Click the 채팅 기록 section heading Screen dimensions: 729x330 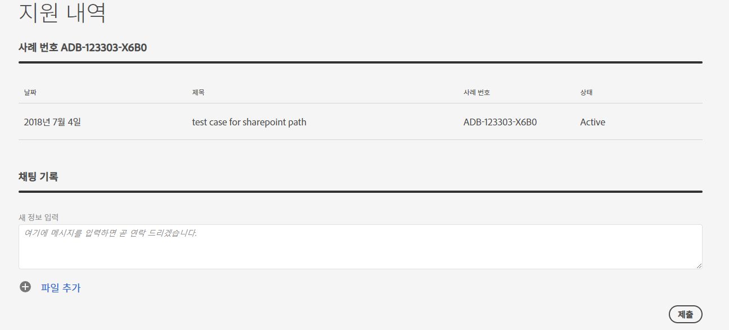tap(38, 177)
